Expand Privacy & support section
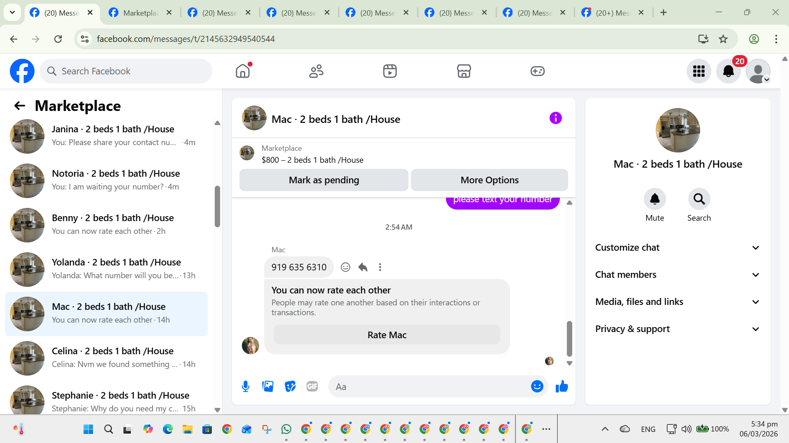The height and width of the screenshot is (443, 789). point(678,329)
